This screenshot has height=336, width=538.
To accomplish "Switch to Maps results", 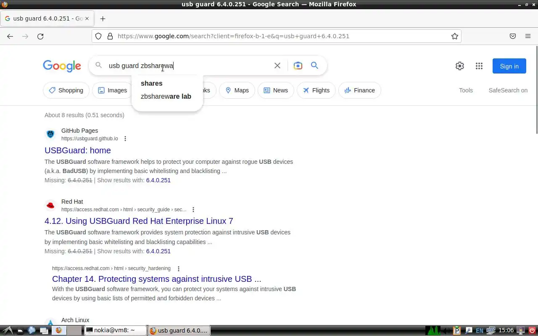I will [x=237, y=90].
